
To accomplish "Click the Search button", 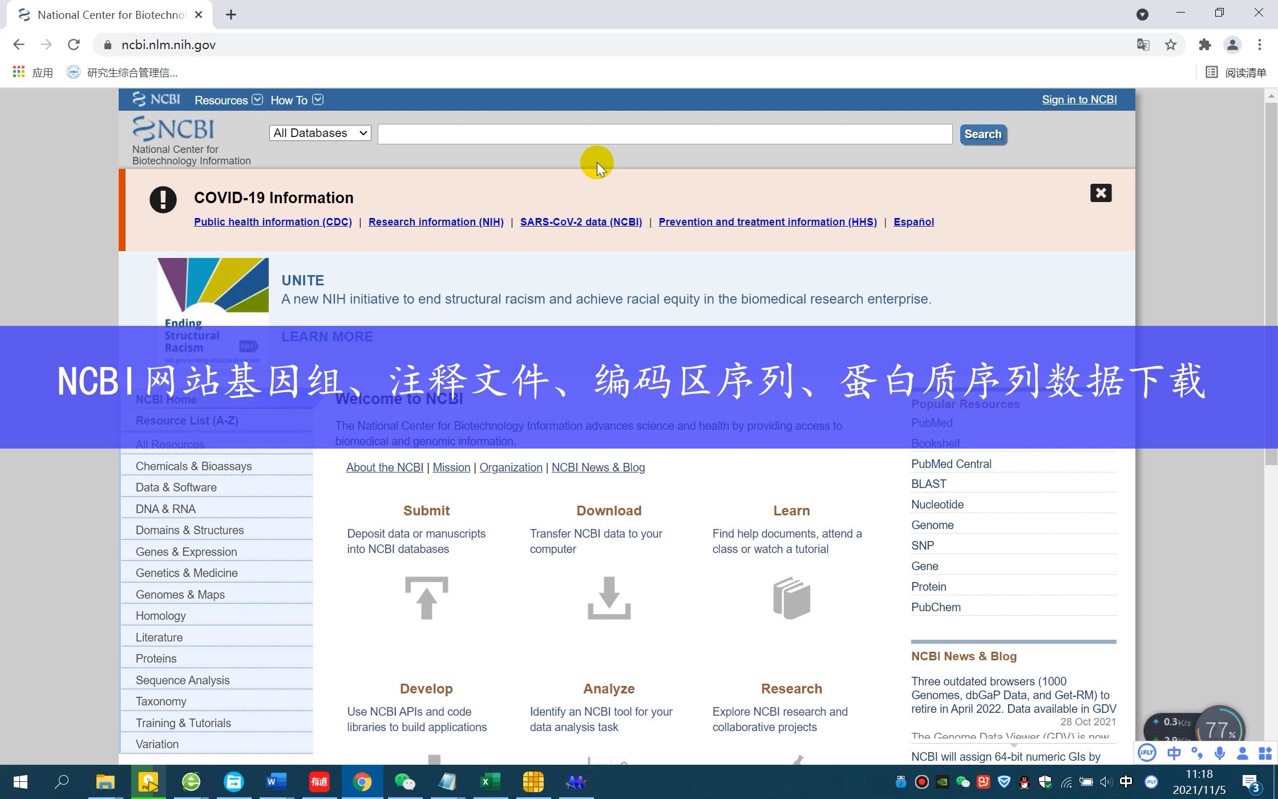I will click(x=983, y=134).
